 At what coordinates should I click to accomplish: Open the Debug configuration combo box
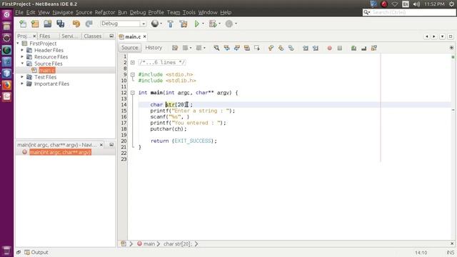tap(123, 24)
